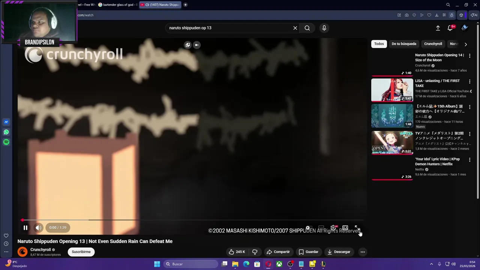Screen dimensions: 480x270
Task: Open Messenger in the browser sidebar
Action: [6, 122]
